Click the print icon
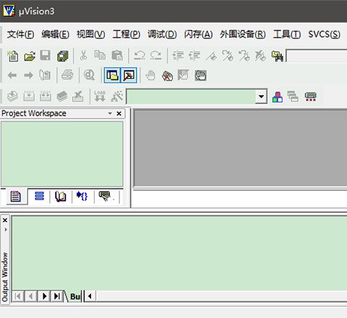347x318 pixels. (x=67, y=75)
